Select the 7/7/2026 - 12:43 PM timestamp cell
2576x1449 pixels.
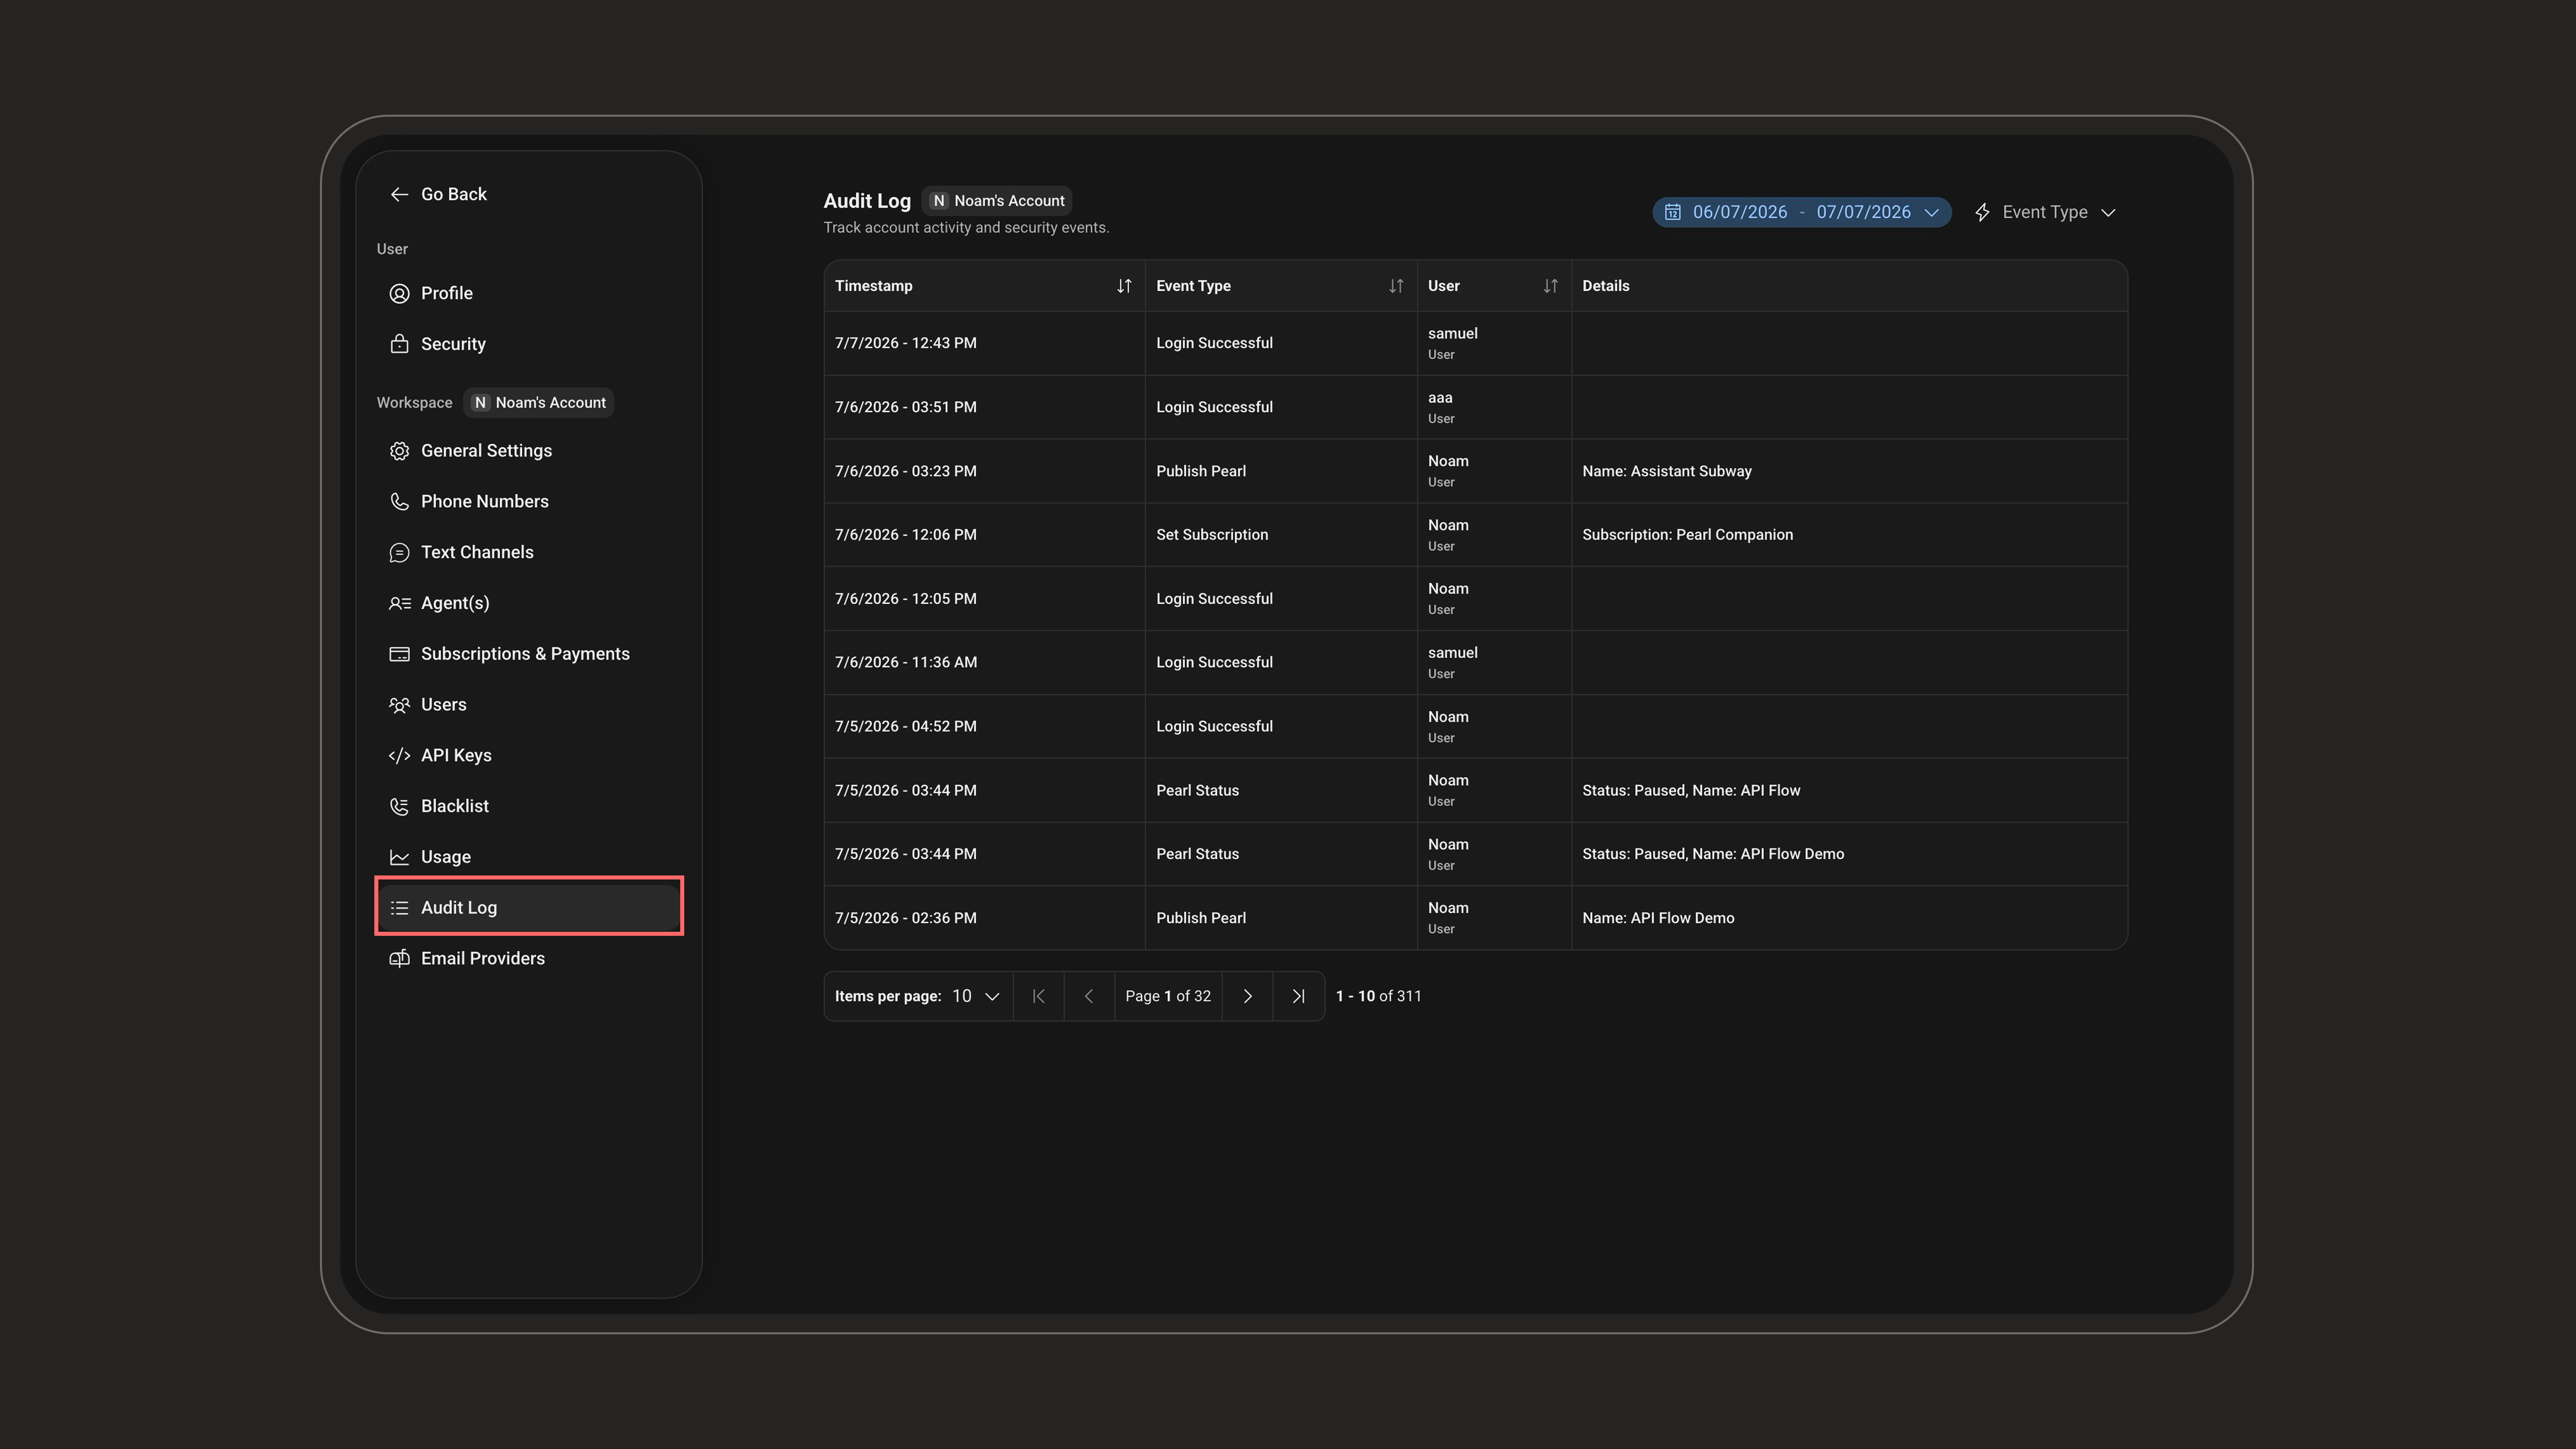coord(984,343)
